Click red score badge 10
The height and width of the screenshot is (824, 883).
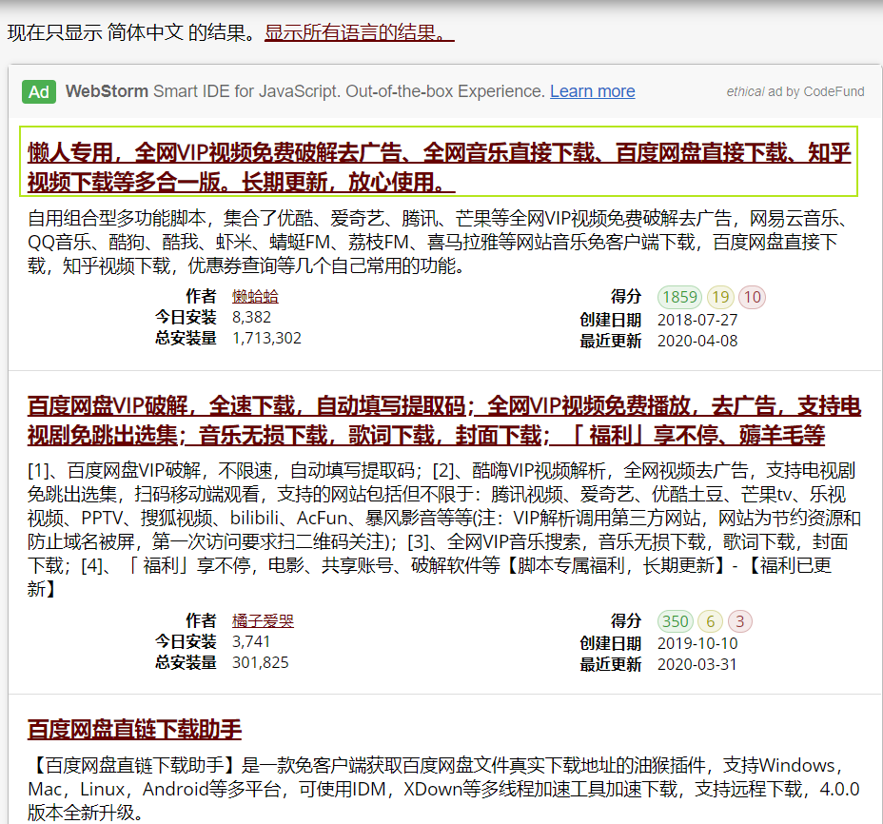[x=753, y=297]
